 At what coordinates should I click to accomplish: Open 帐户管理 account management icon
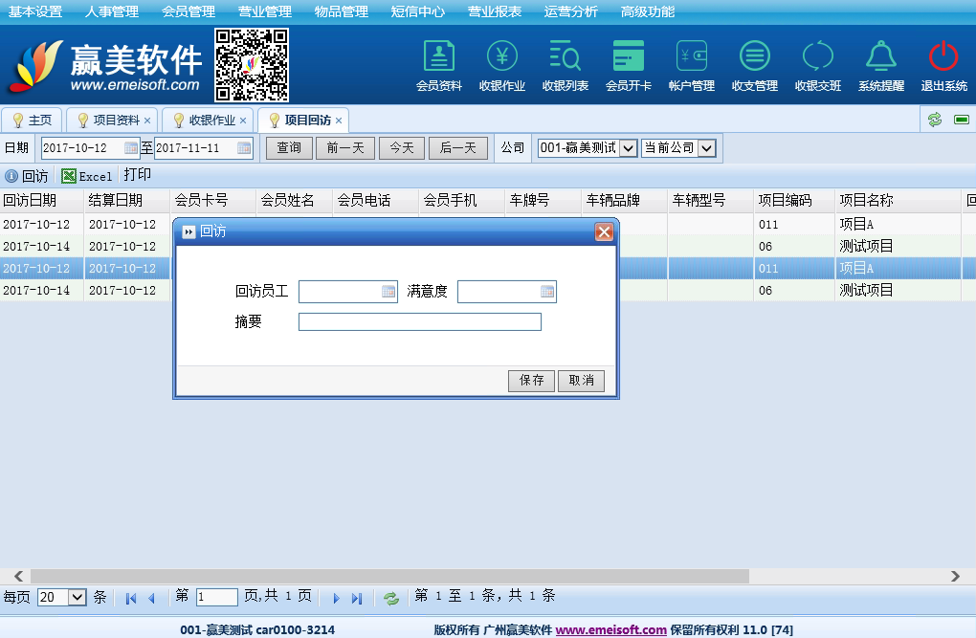tap(692, 57)
